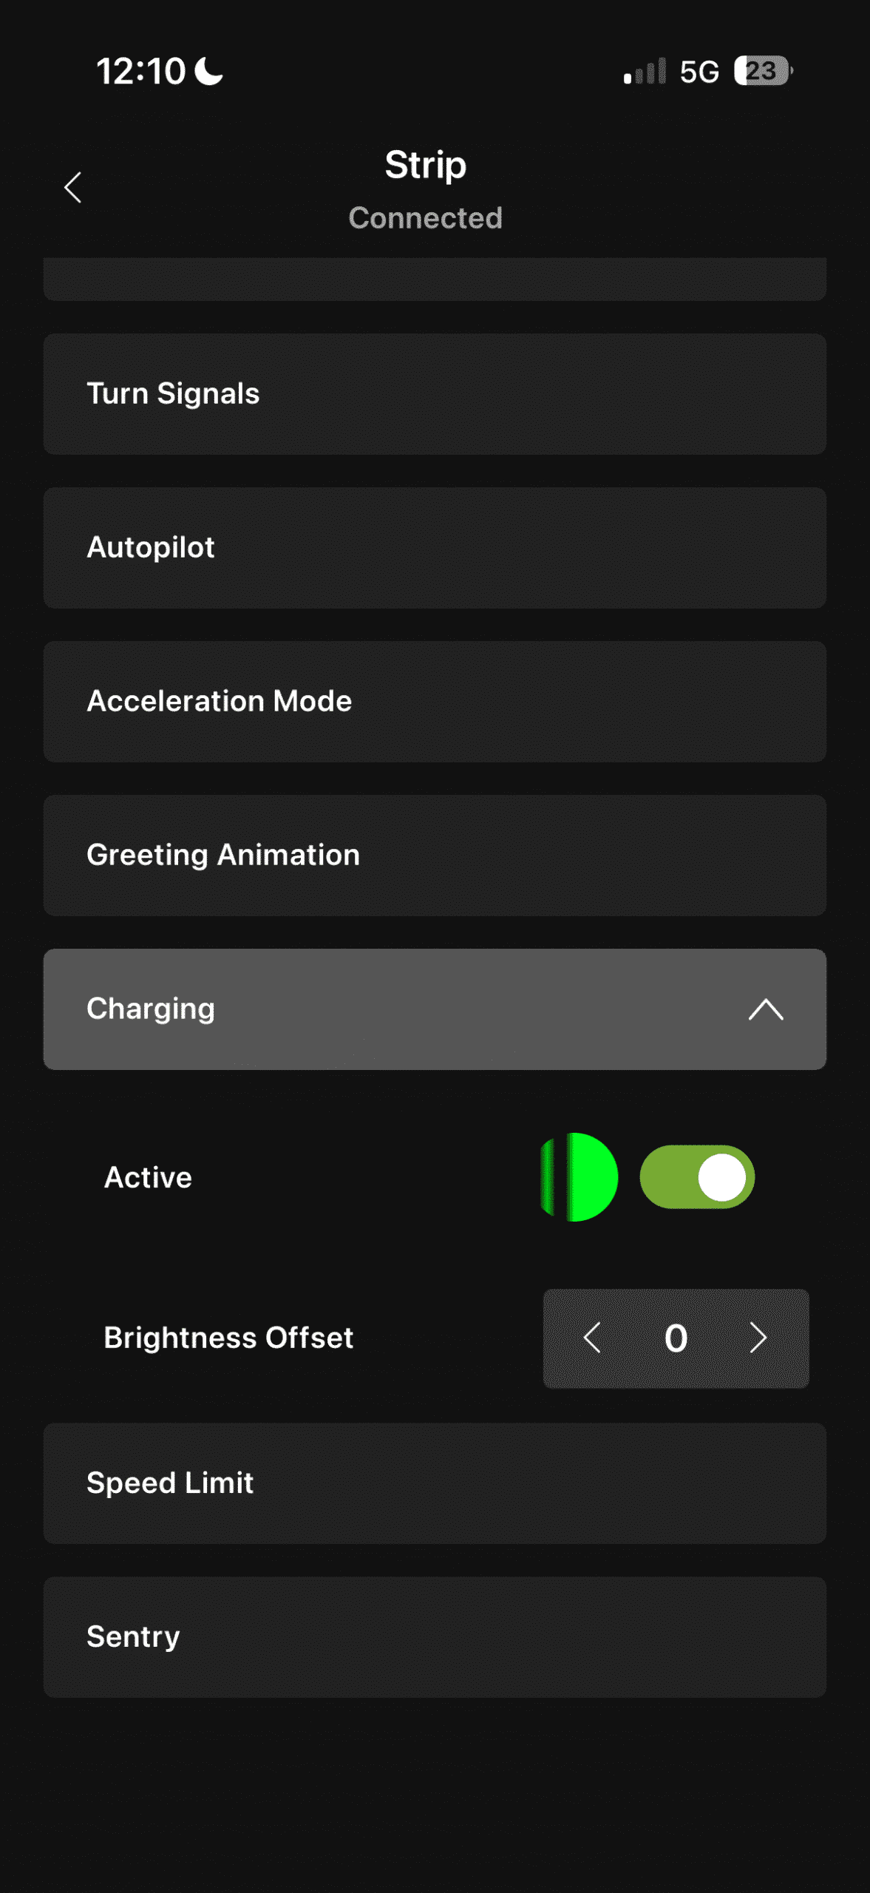
Task: Tap the 12:10 clock in status bar
Action: pyautogui.click(x=141, y=72)
